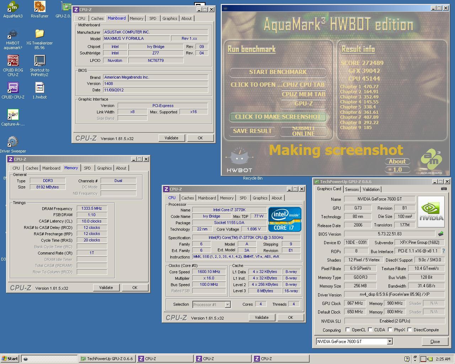Viewport: 455px width, 364px height.
Task: Switch to the Validation tab in GPU-Z
Action: click(x=371, y=189)
